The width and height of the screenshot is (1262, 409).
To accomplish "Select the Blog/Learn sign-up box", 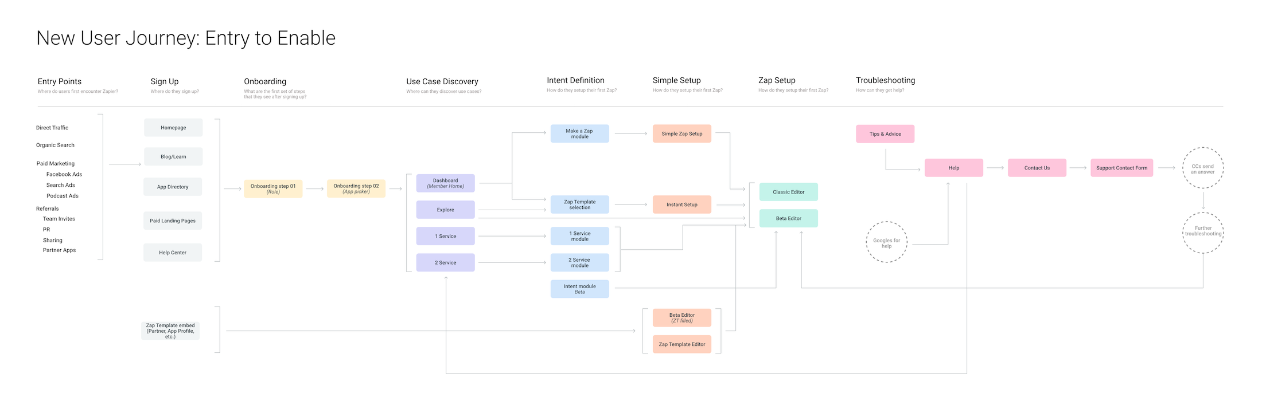I will [x=173, y=156].
